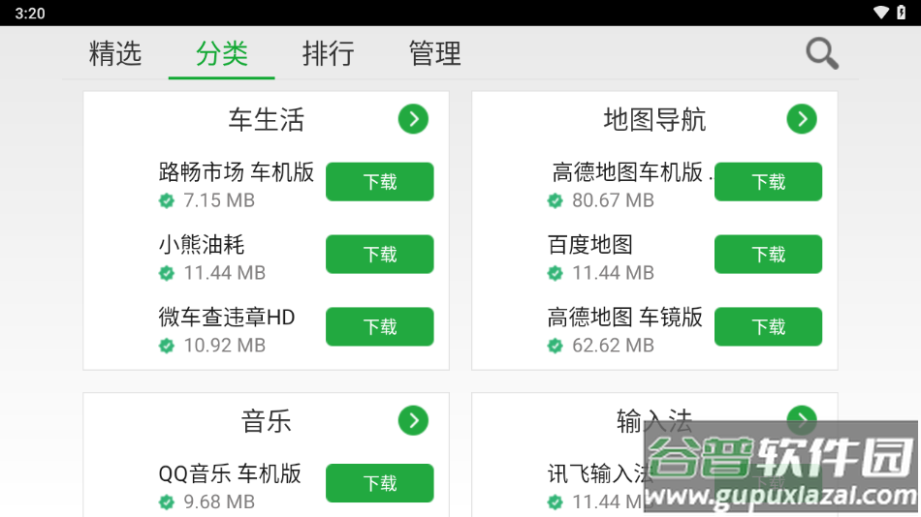Click verified badge beside 7.15 MB

167,200
